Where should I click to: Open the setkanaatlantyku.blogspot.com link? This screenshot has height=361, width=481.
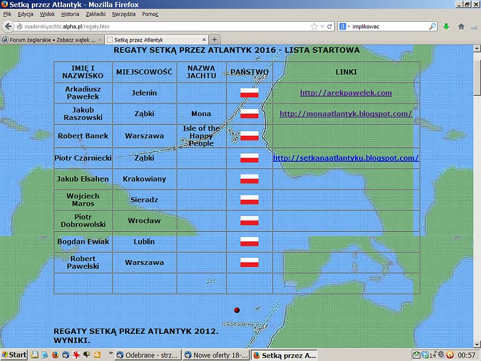click(x=346, y=158)
